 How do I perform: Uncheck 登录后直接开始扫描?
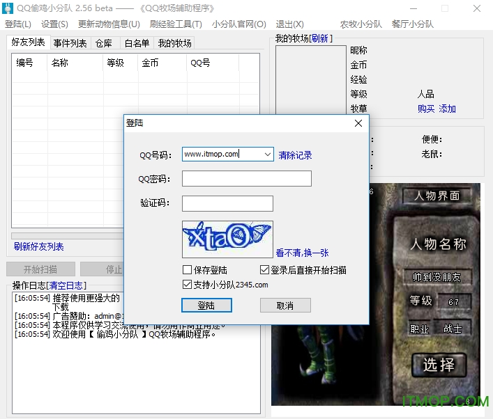pyautogui.click(x=264, y=269)
